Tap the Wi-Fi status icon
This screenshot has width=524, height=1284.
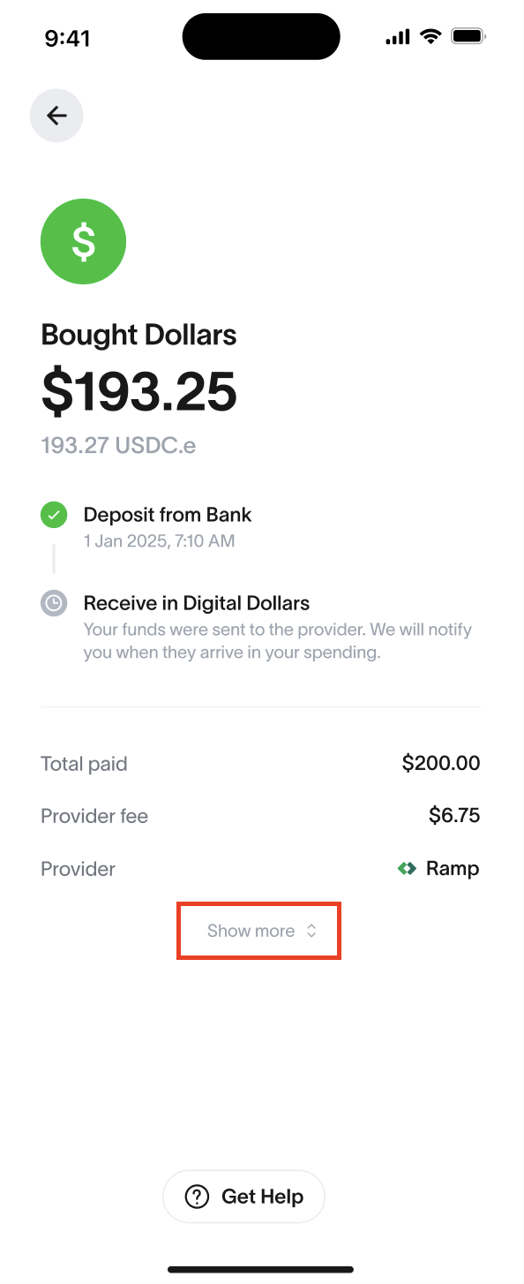[x=430, y=36]
